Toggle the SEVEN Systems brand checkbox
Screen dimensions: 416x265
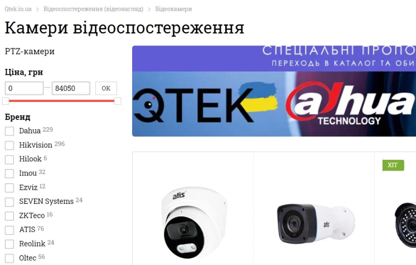9,201
